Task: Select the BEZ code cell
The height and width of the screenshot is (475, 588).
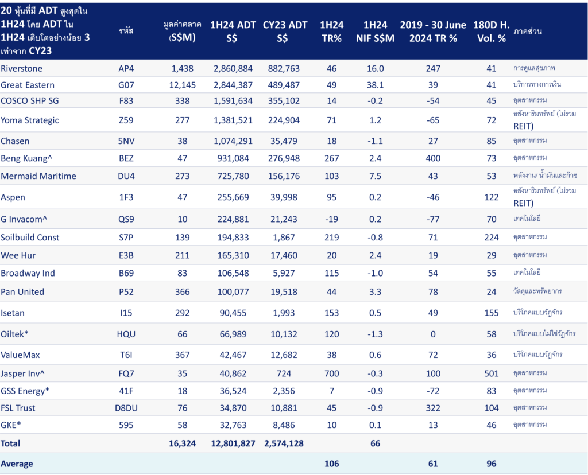Action: point(126,158)
